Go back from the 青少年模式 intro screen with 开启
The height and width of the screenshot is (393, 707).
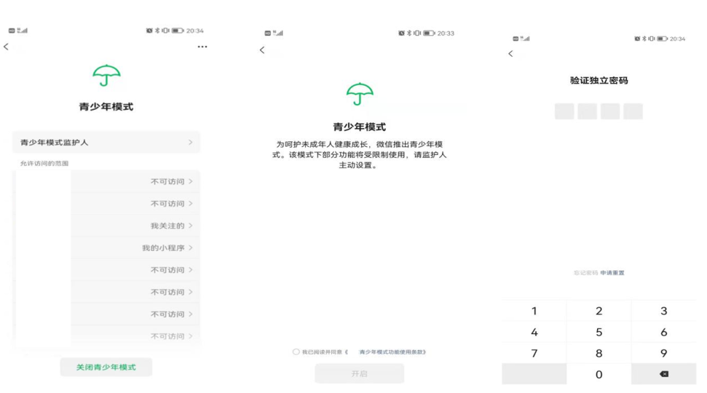(x=262, y=50)
